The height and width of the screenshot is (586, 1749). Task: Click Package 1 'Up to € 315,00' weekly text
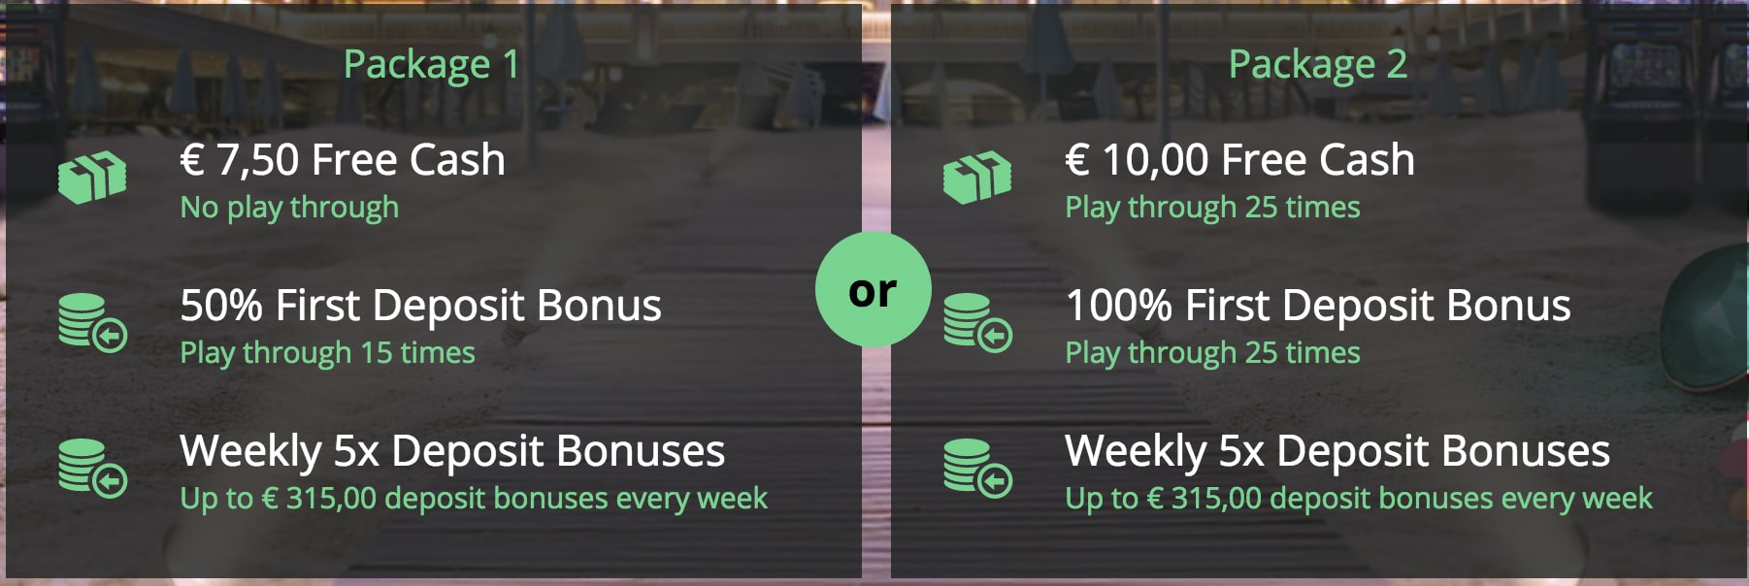tap(474, 499)
